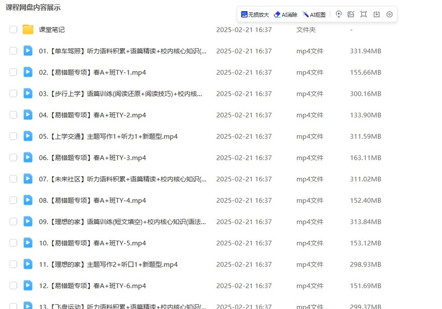
Task: Check the box for 课堂笔记 folder
Action: point(13,30)
